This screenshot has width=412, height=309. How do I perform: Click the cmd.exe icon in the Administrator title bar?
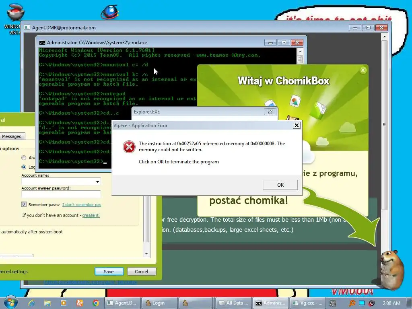click(42, 43)
